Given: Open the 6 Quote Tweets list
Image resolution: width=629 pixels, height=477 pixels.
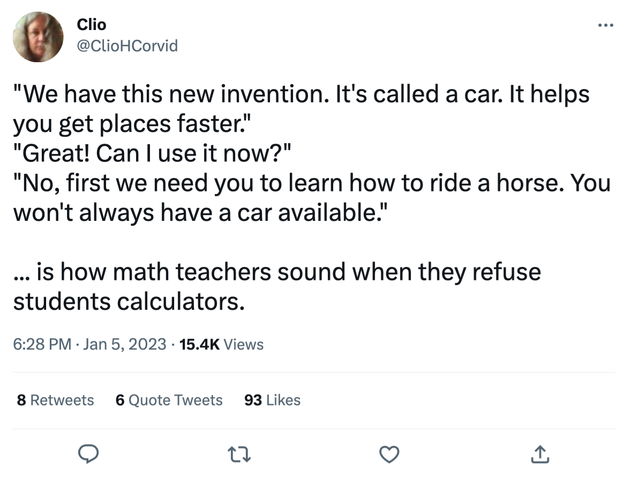Looking at the screenshot, I should point(169,400).
